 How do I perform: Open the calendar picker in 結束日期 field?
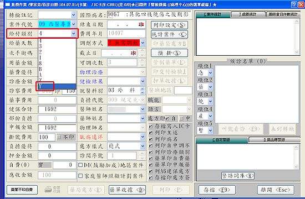[141, 24]
